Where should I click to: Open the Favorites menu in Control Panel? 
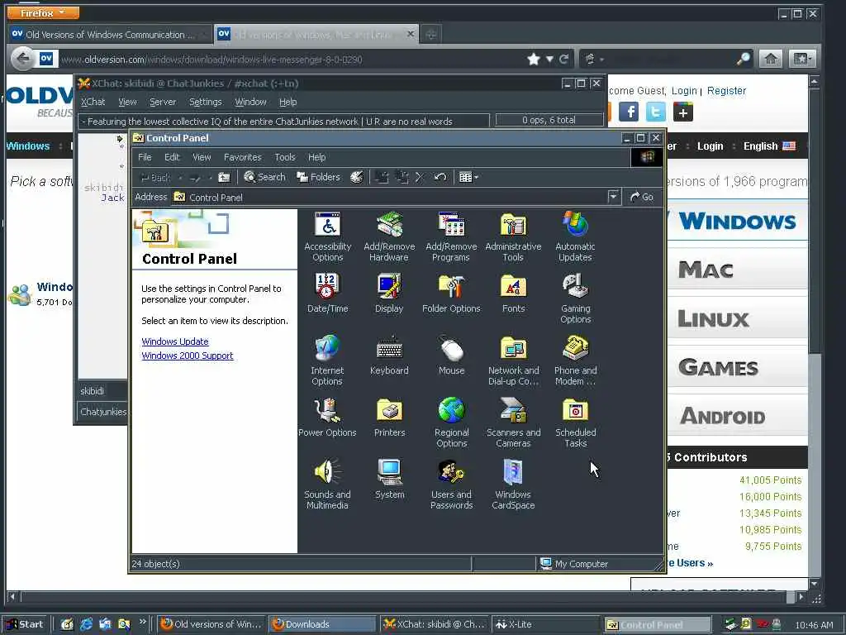(x=243, y=157)
